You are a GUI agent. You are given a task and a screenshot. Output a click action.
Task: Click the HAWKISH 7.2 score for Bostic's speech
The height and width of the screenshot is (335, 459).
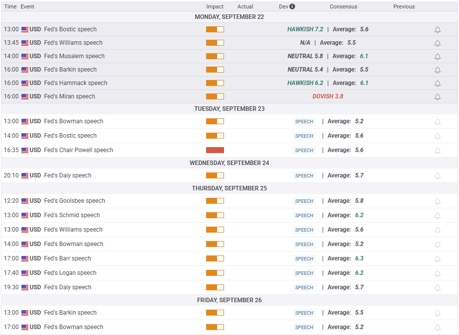tap(305, 29)
